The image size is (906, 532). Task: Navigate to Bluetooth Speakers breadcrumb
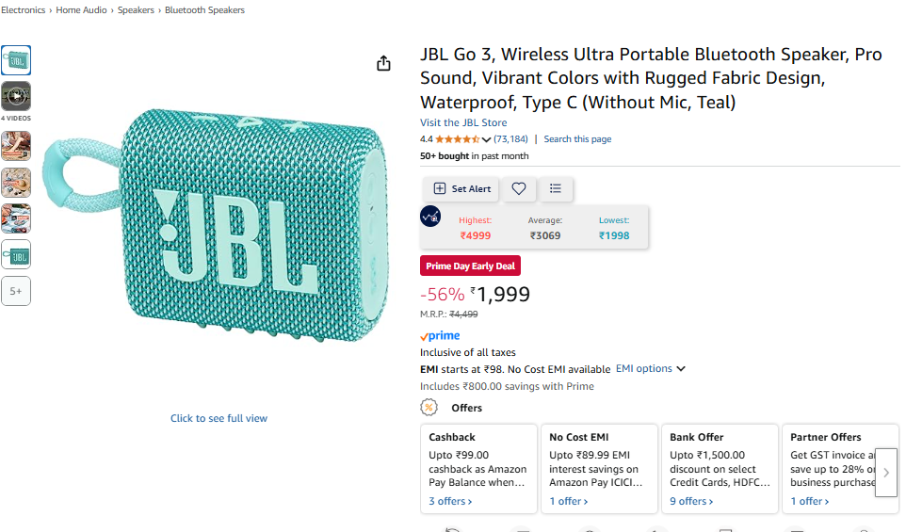tap(204, 10)
